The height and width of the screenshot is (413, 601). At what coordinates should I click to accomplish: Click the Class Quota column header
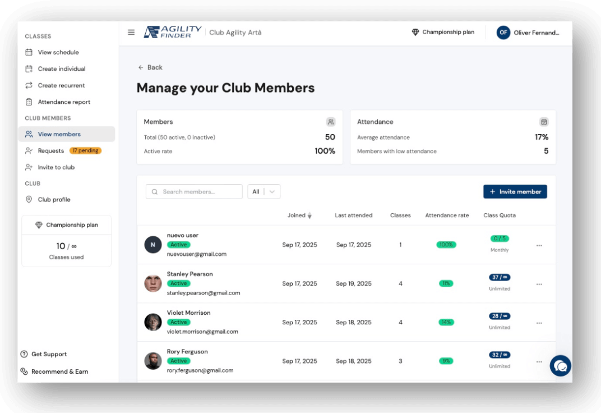500,215
